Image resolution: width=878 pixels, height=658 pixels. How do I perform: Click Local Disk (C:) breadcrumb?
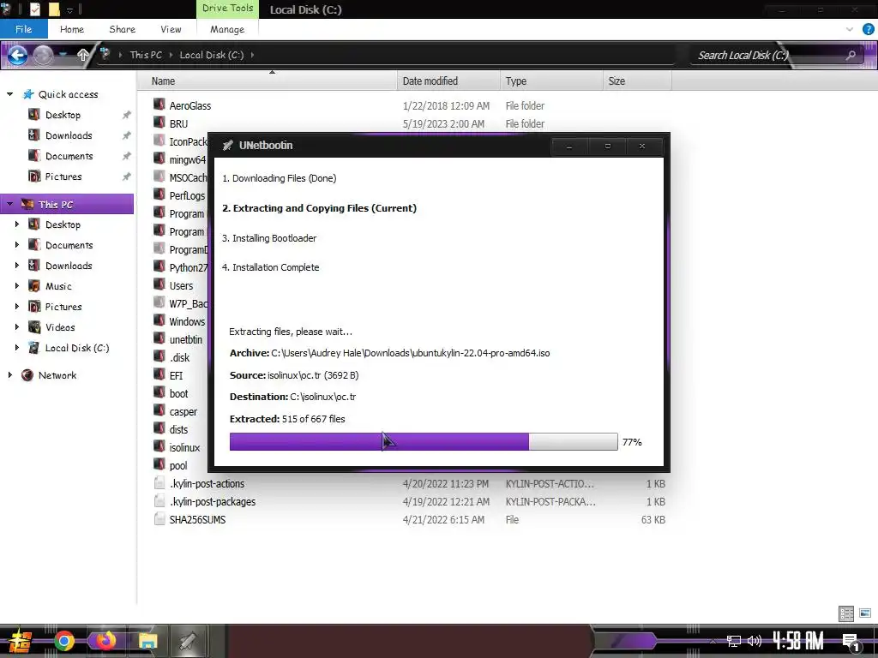[x=212, y=55]
